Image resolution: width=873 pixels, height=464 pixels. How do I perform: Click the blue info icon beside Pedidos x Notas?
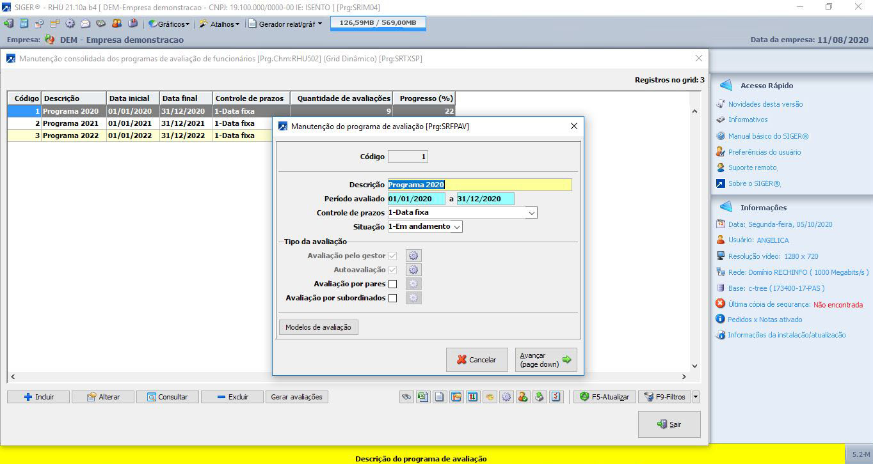(721, 319)
